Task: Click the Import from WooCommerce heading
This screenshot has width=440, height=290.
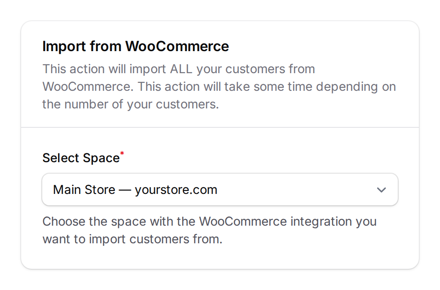Action: tap(135, 46)
